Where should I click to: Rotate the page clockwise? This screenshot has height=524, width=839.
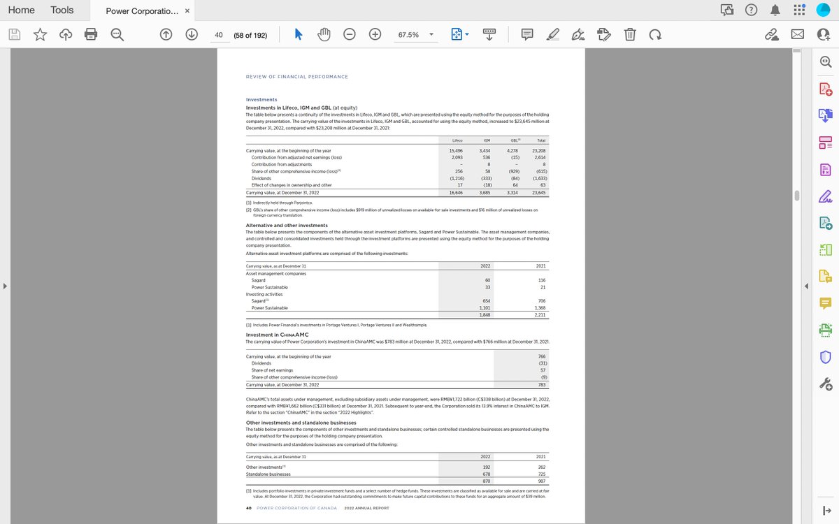(654, 34)
